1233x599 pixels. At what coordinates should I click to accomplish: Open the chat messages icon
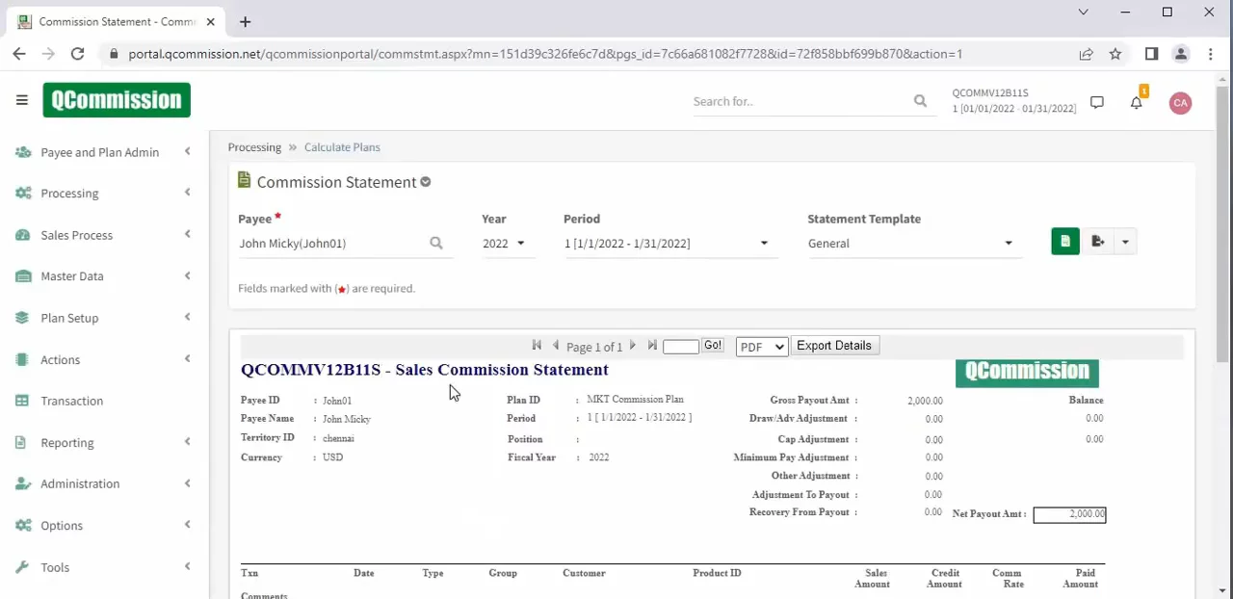[1096, 102]
